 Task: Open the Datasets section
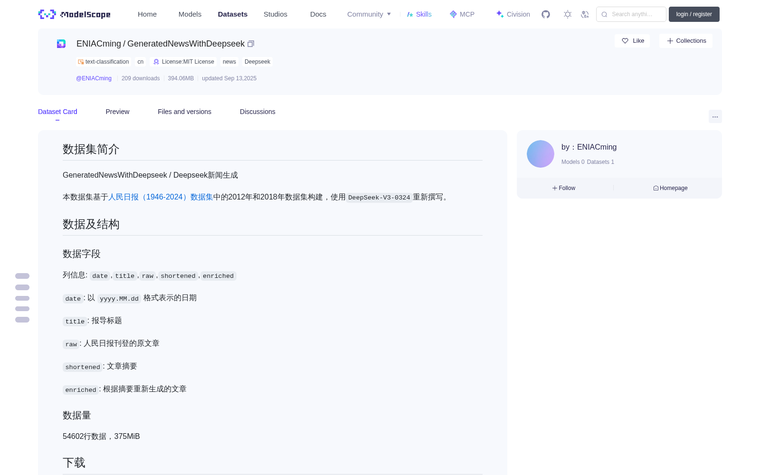tap(233, 14)
